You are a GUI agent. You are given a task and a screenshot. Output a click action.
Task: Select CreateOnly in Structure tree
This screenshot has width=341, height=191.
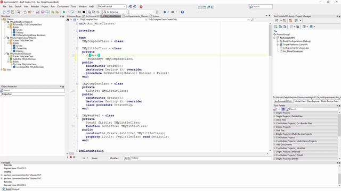(x=21, y=48)
